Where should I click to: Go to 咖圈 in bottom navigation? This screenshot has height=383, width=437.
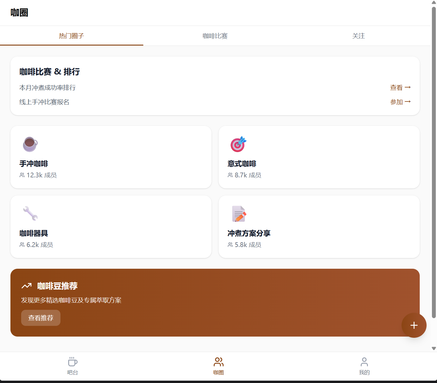point(218,366)
